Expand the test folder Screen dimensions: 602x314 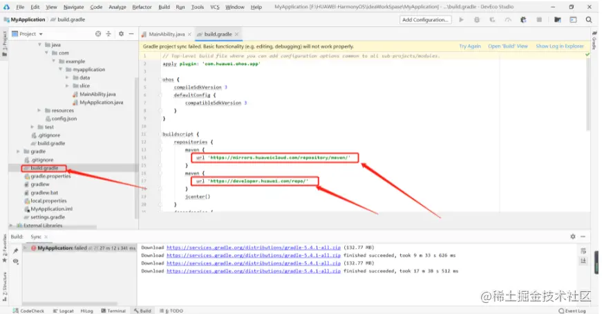(x=32, y=127)
